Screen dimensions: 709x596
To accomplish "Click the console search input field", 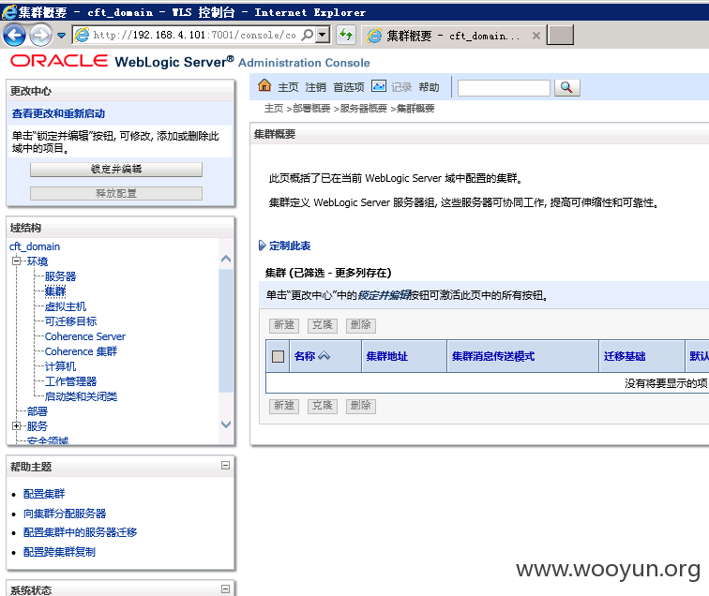I will tap(504, 88).
